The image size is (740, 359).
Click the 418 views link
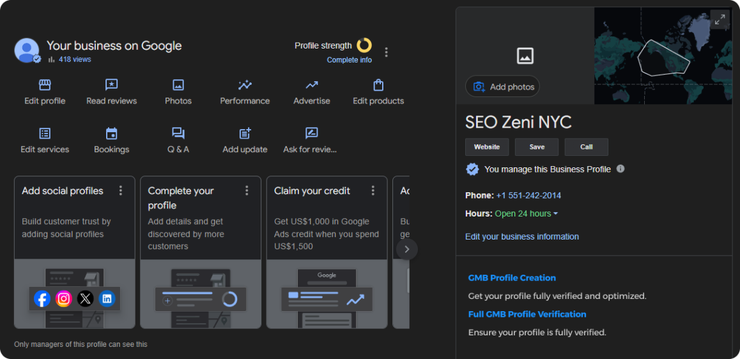pyautogui.click(x=75, y=59)
